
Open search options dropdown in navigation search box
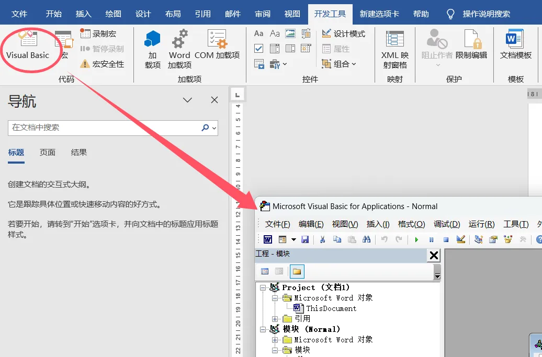click(214, 128)
